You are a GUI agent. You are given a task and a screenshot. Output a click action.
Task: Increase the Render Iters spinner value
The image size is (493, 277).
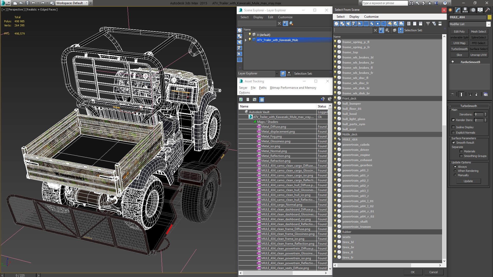pyautogui.click(x=485, y=119)
